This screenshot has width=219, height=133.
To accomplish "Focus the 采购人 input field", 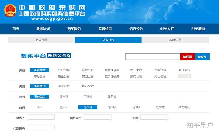I will pyautogui.click(x=41, y=117).
